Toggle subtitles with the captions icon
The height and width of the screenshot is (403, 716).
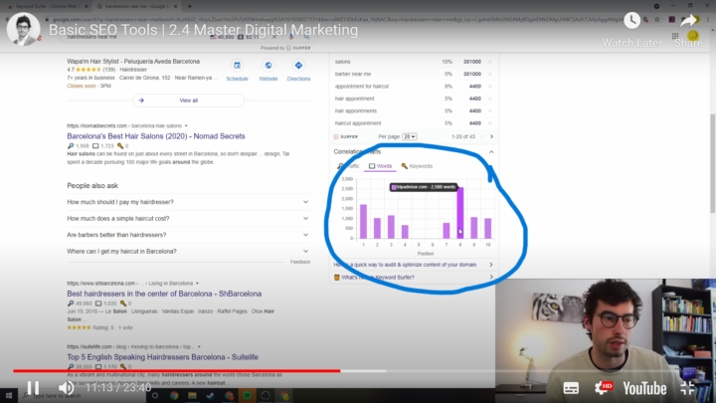point(571,388)
